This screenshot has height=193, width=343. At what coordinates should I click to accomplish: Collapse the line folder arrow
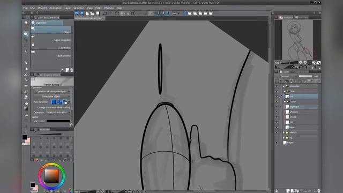(x=285, y=91)
